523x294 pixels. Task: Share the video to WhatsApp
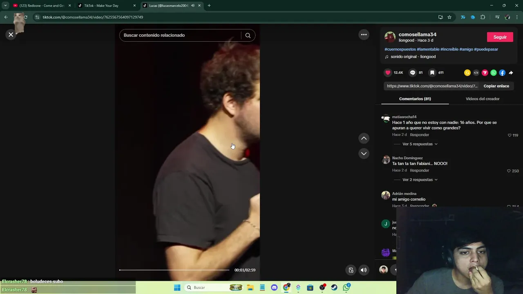494,73
